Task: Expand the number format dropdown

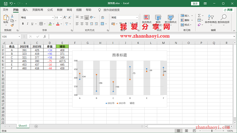Action: click(137, 17)
